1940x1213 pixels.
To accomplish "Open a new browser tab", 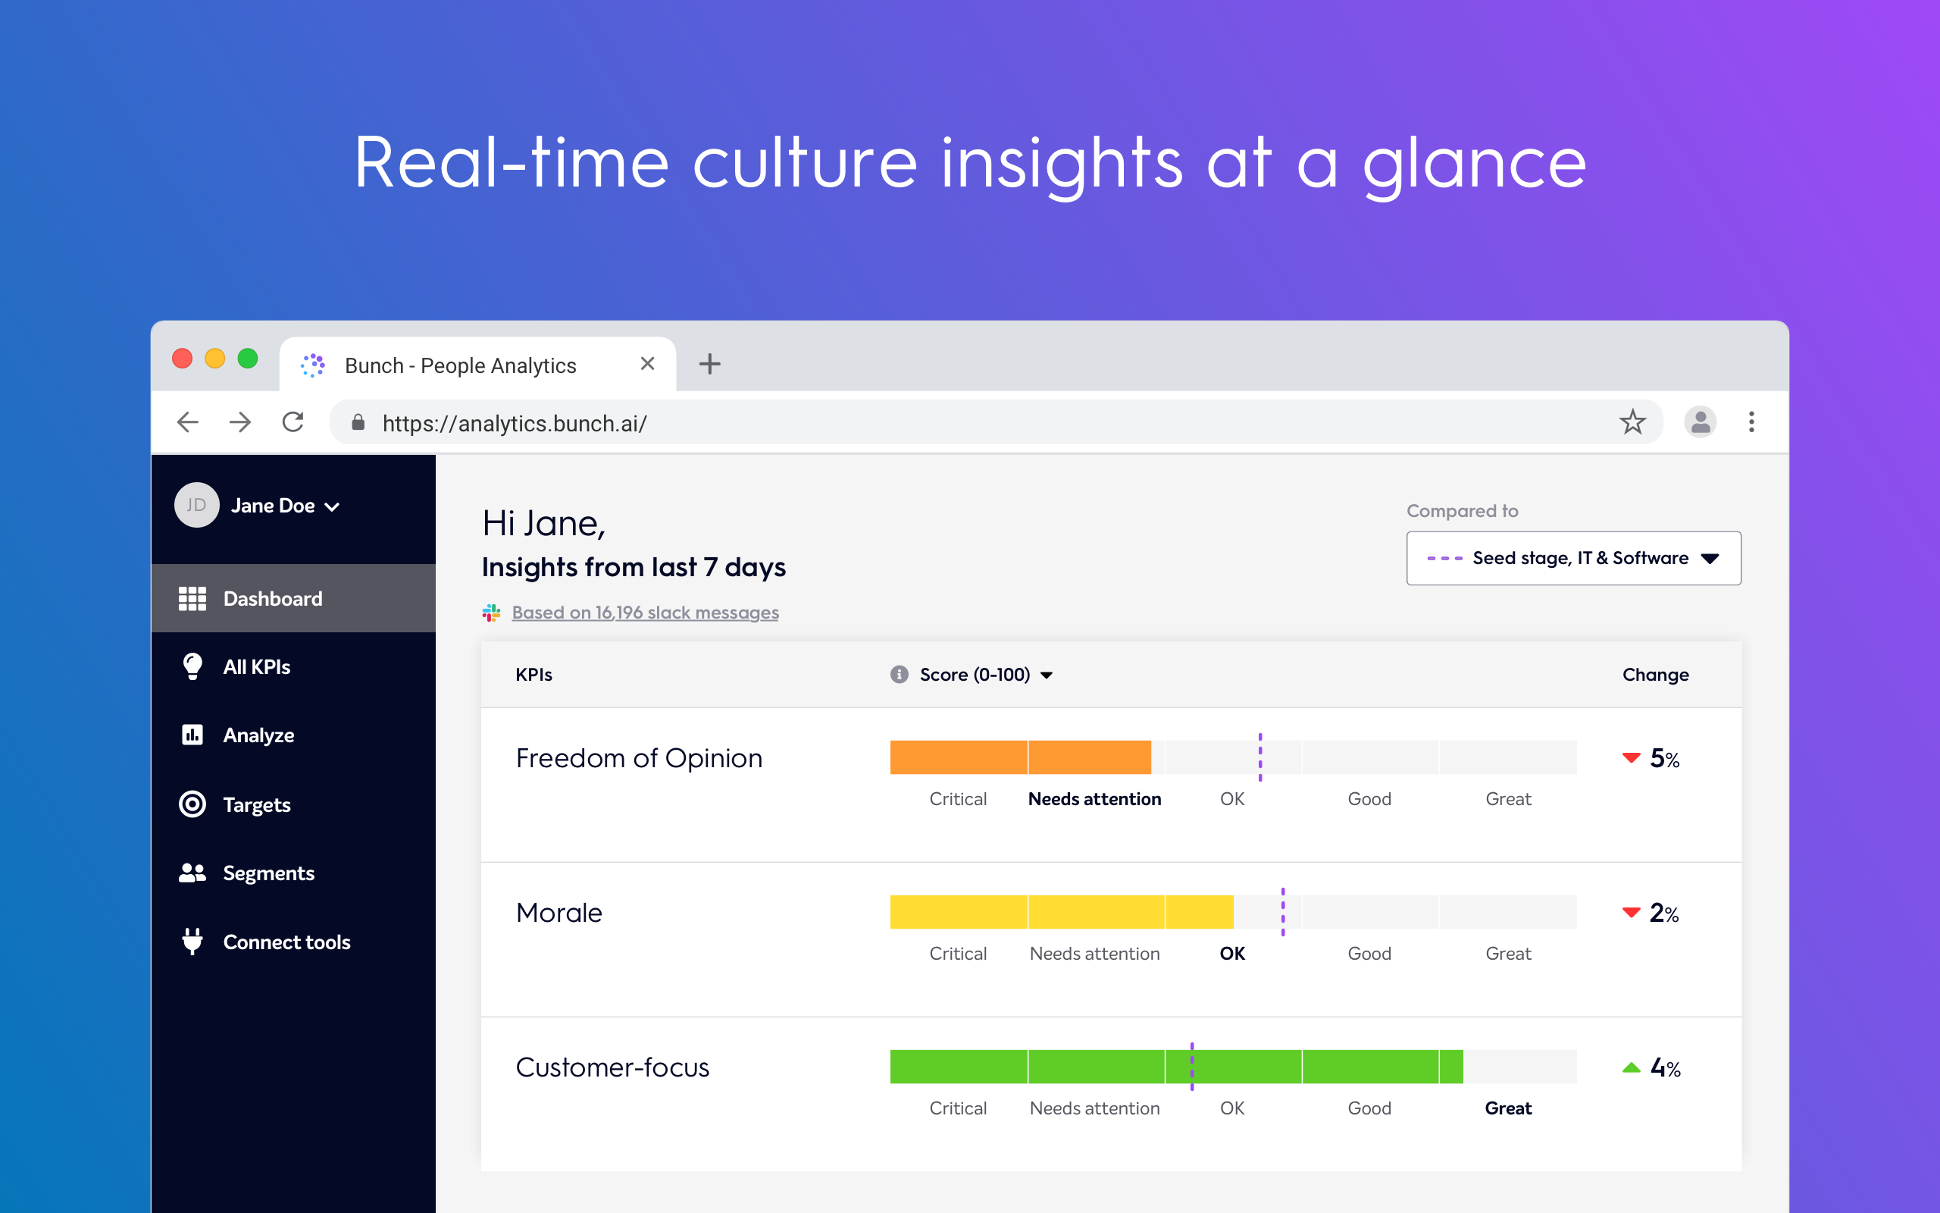I will click(x=709, y=364).
